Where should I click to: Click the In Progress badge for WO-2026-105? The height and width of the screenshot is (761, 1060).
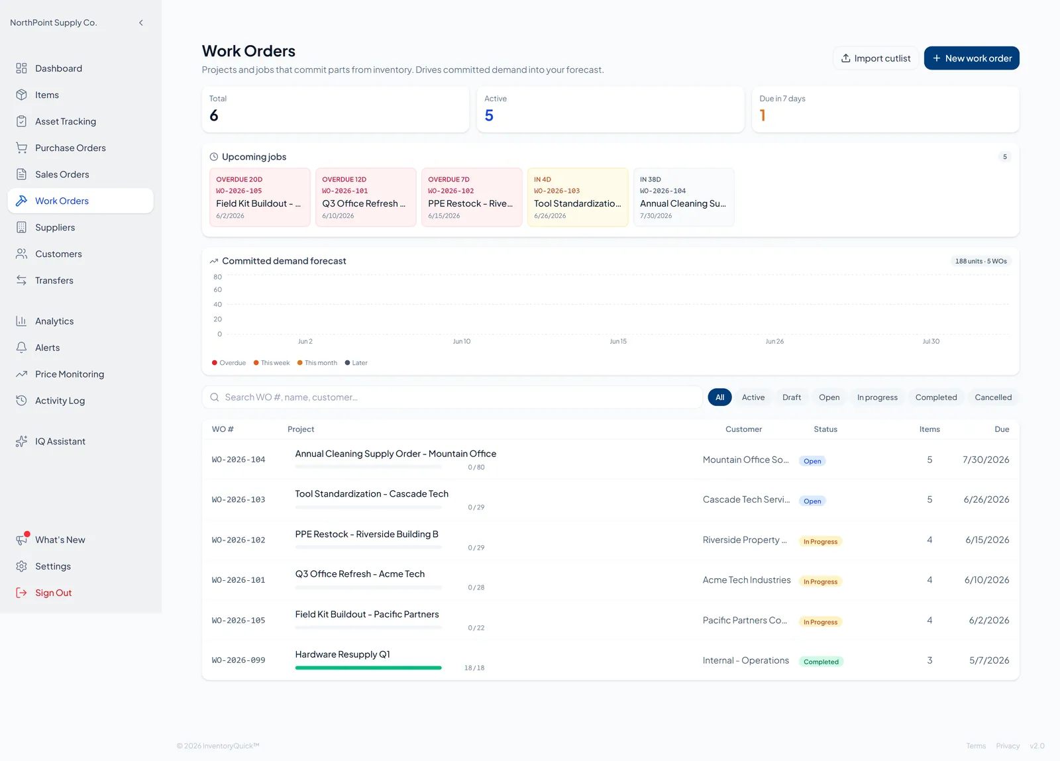coord(820,622)
